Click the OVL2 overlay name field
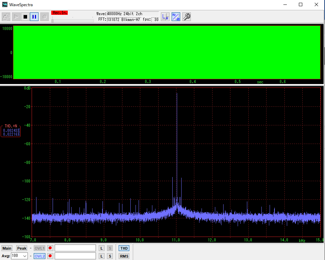325x260 pixels. (x=75, y=256)
